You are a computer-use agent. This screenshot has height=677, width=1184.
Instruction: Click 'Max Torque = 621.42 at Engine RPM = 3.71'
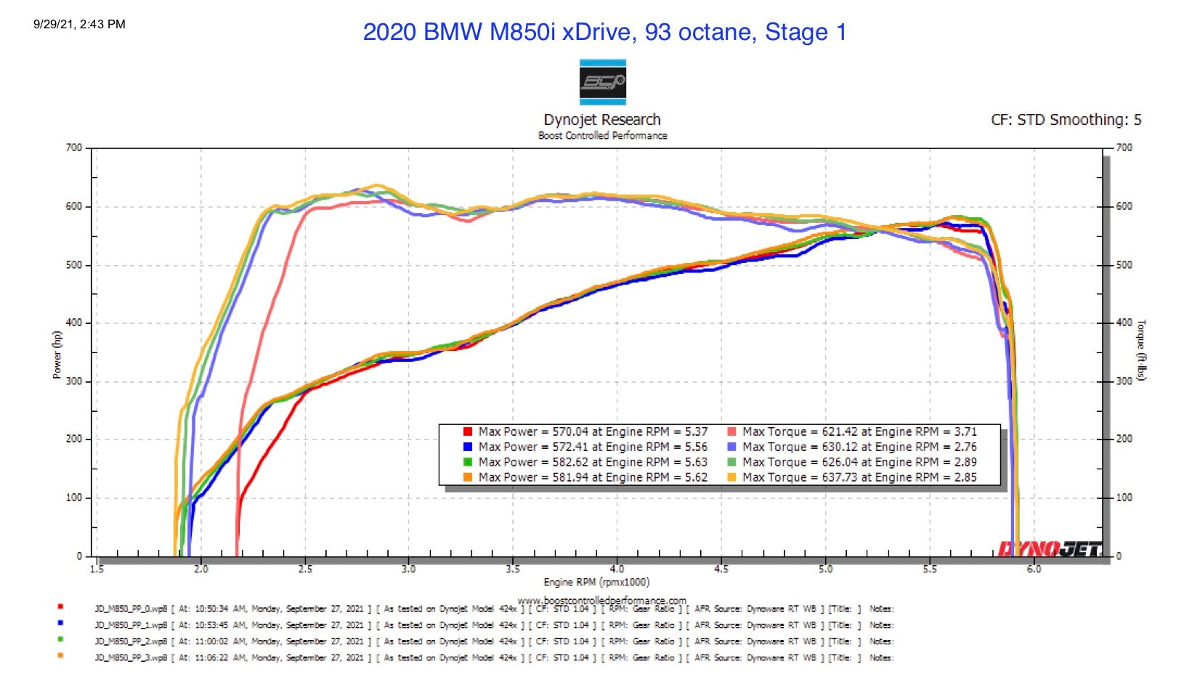click(x=859, y=431)
